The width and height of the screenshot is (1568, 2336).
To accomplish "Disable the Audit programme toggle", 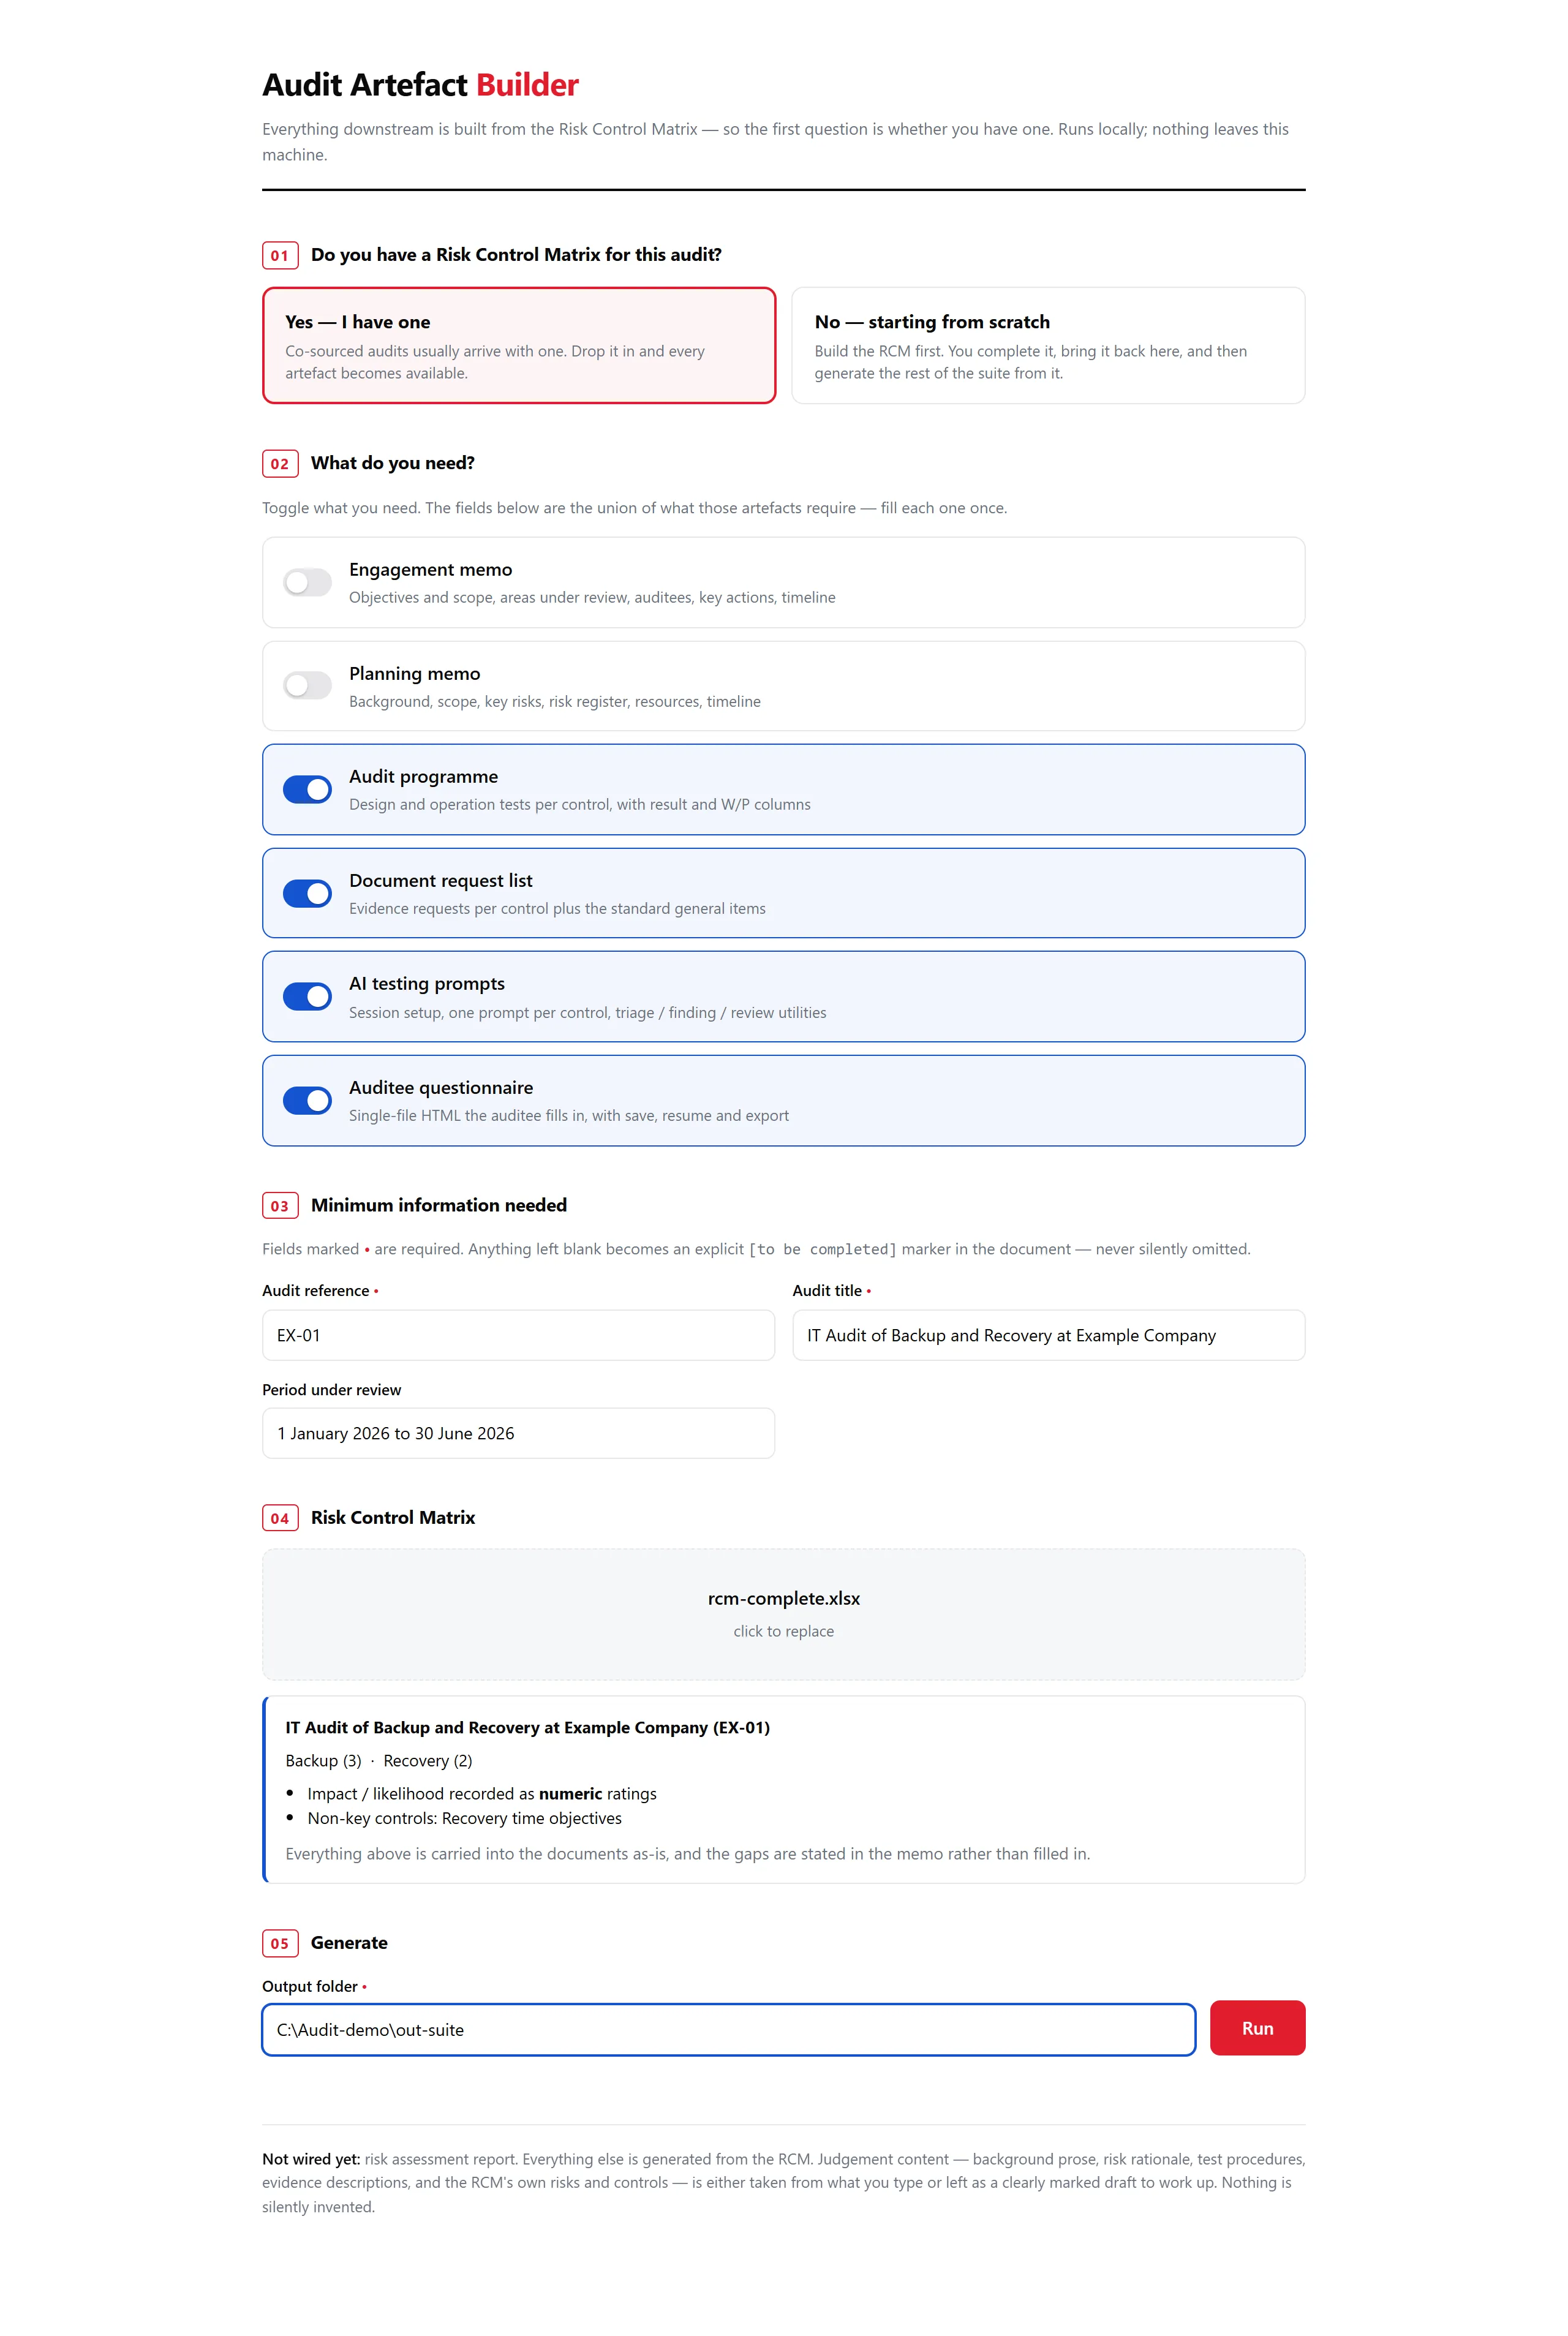I will 307,789.
